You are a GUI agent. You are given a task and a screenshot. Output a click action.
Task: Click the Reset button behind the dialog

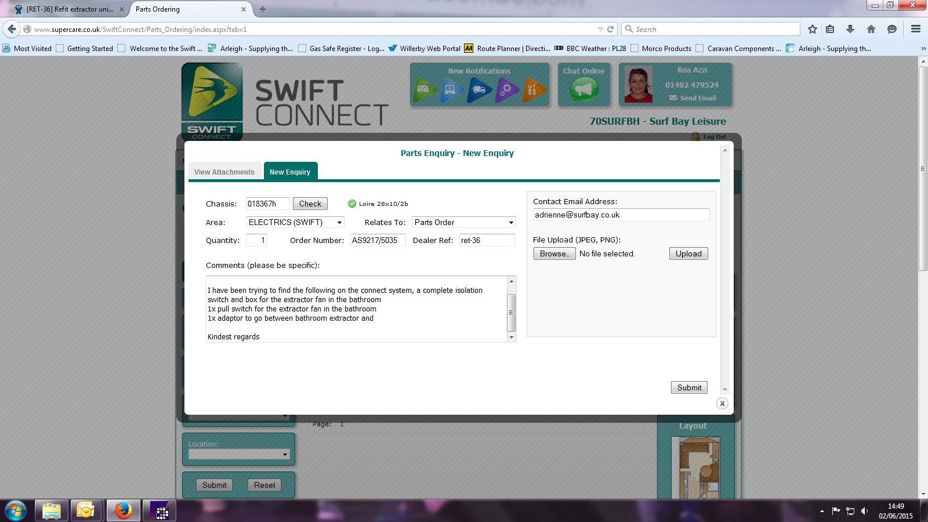tap(264, 485)
